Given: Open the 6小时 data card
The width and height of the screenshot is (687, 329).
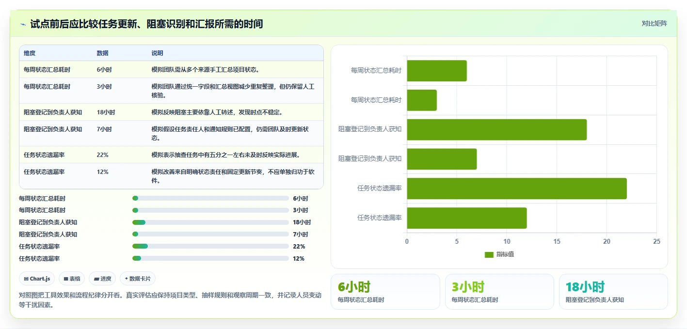Looking at the screenshot, I should 385,292.
